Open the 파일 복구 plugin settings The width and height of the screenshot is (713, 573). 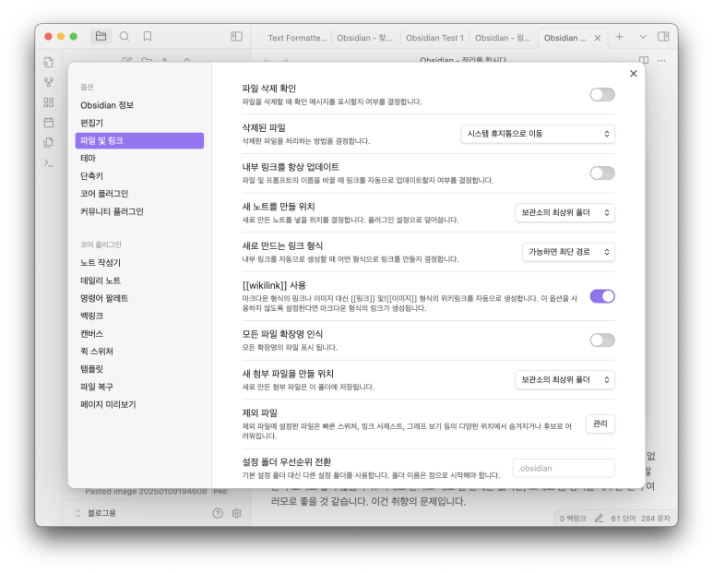[x=139, y=387]
